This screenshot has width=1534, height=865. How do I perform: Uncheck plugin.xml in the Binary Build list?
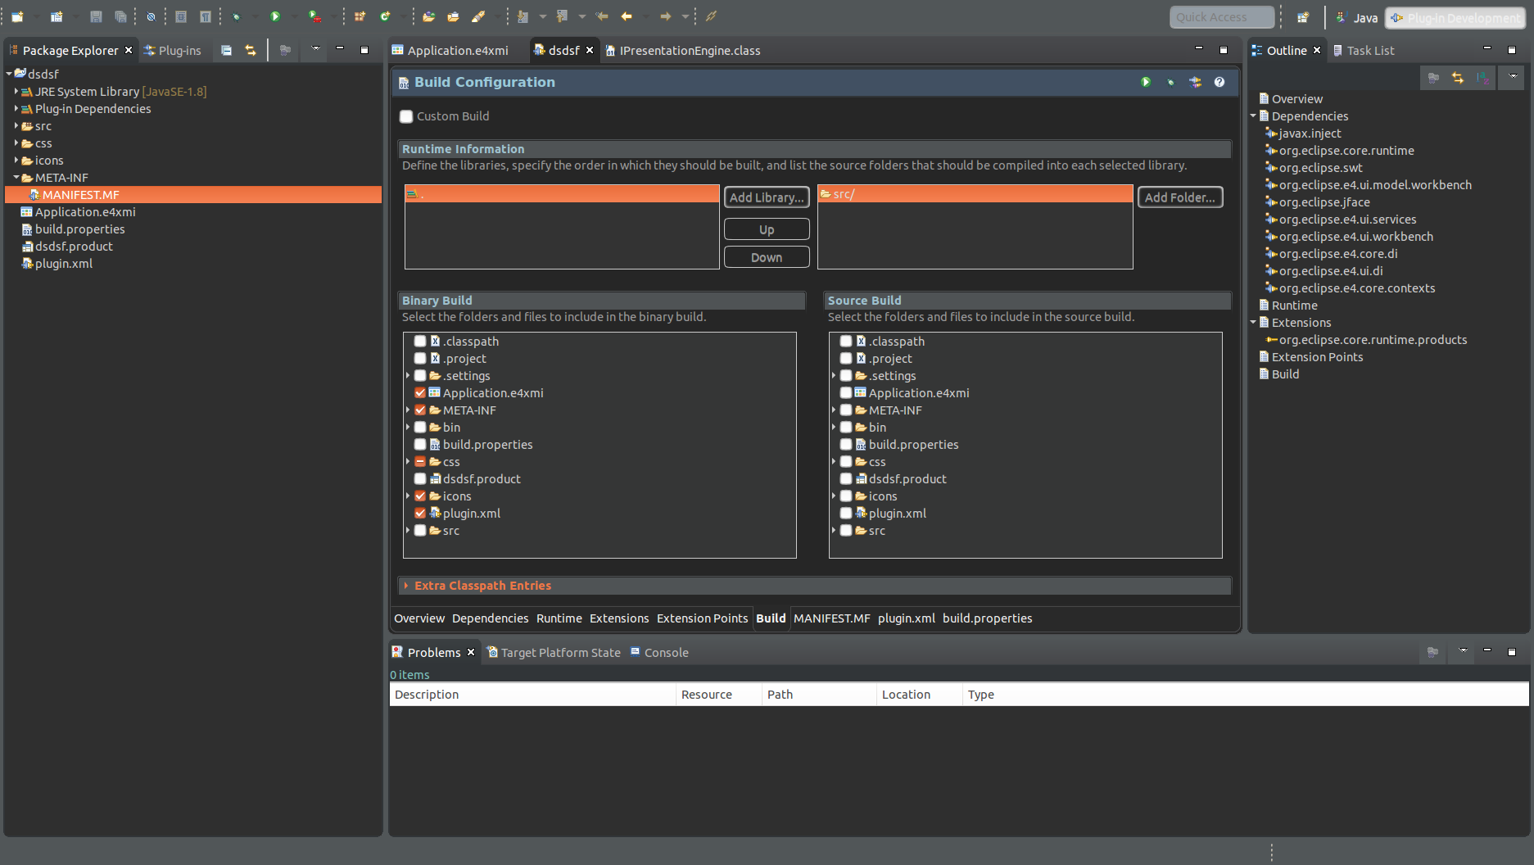(420, 513)
